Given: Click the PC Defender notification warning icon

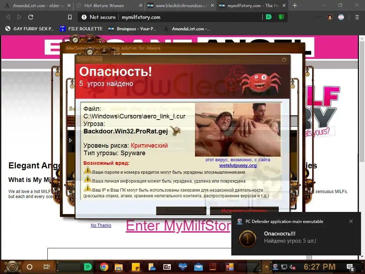Looking at the screenshot, I should click(x=248, y=239).
